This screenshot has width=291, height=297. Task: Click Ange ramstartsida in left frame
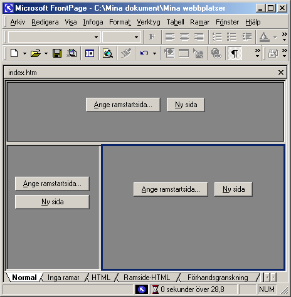[52, 184]
